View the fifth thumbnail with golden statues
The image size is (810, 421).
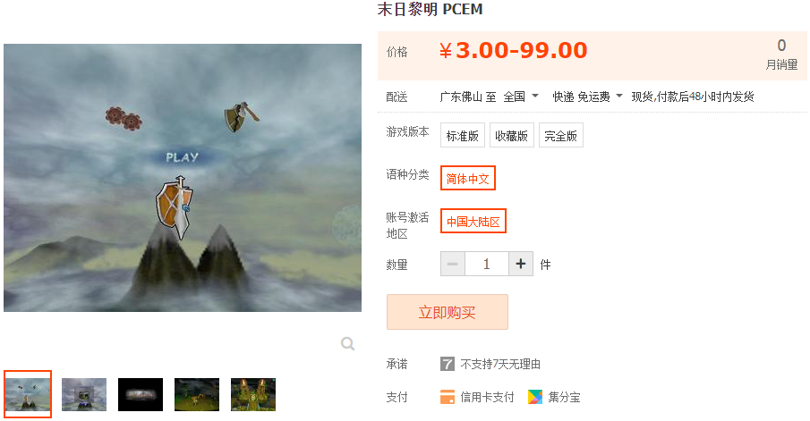pyautogui.click(x=253, y=395)
